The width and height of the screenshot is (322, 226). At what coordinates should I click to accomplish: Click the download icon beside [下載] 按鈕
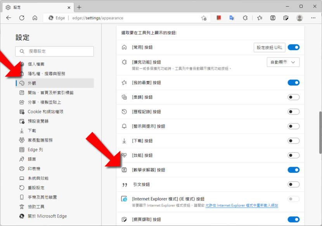click(124, 141)
